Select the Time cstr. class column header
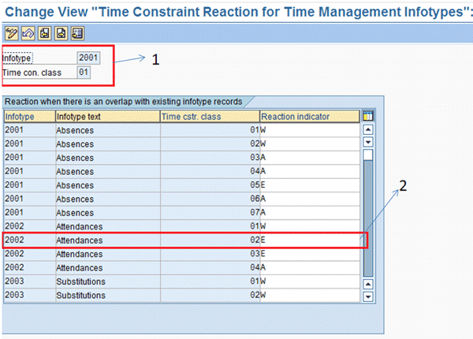473x339 pixels. point(210,117)
